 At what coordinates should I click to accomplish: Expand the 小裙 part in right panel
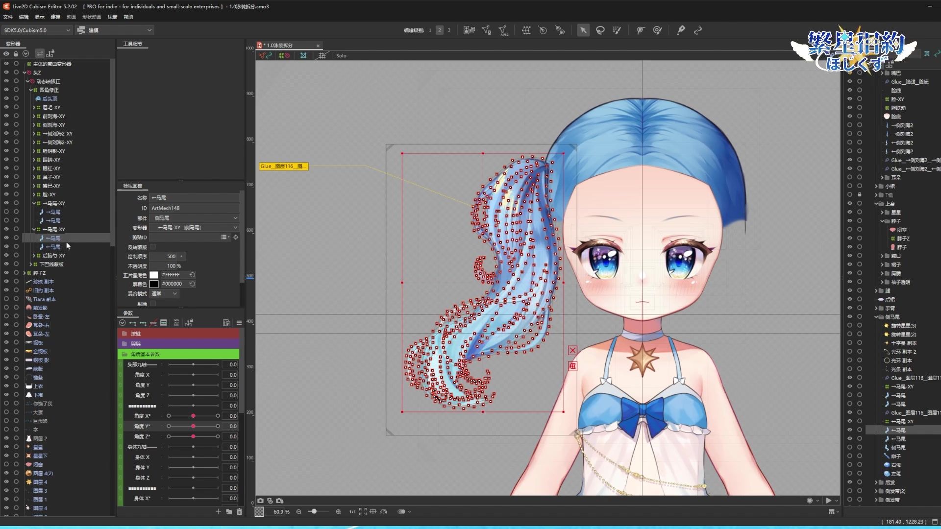click(x=876, y=186)
